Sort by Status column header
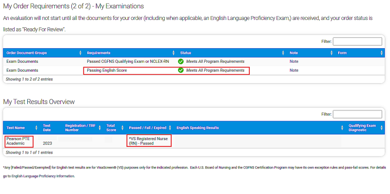The image size is (390, 194). (232, 53)
